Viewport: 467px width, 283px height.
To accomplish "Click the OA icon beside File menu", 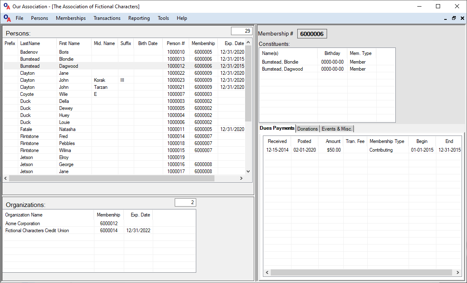I will pyautogui.click(x=7, y=18).
